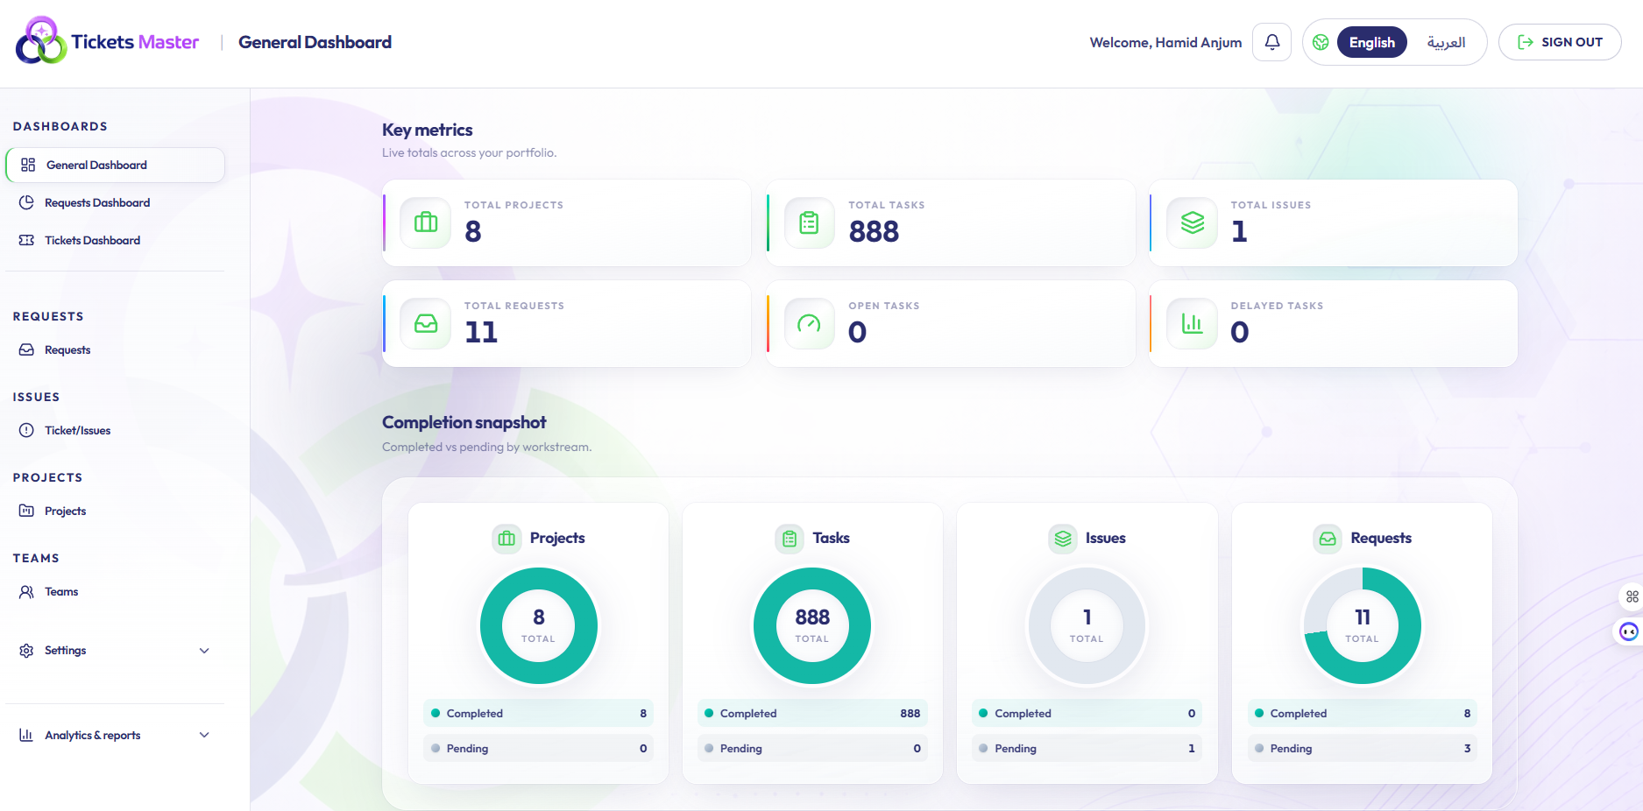This screenshot has height=811, width=1643.
Task: Click the layers icon beside Issues snapshot title
Action: [1063, 539]
